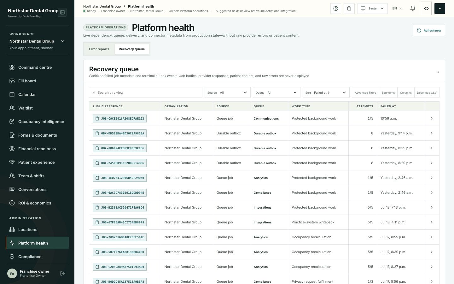This screenshot has height=284, width=454.
Task: Go to Calendar in sidebar
Action: 37,94
